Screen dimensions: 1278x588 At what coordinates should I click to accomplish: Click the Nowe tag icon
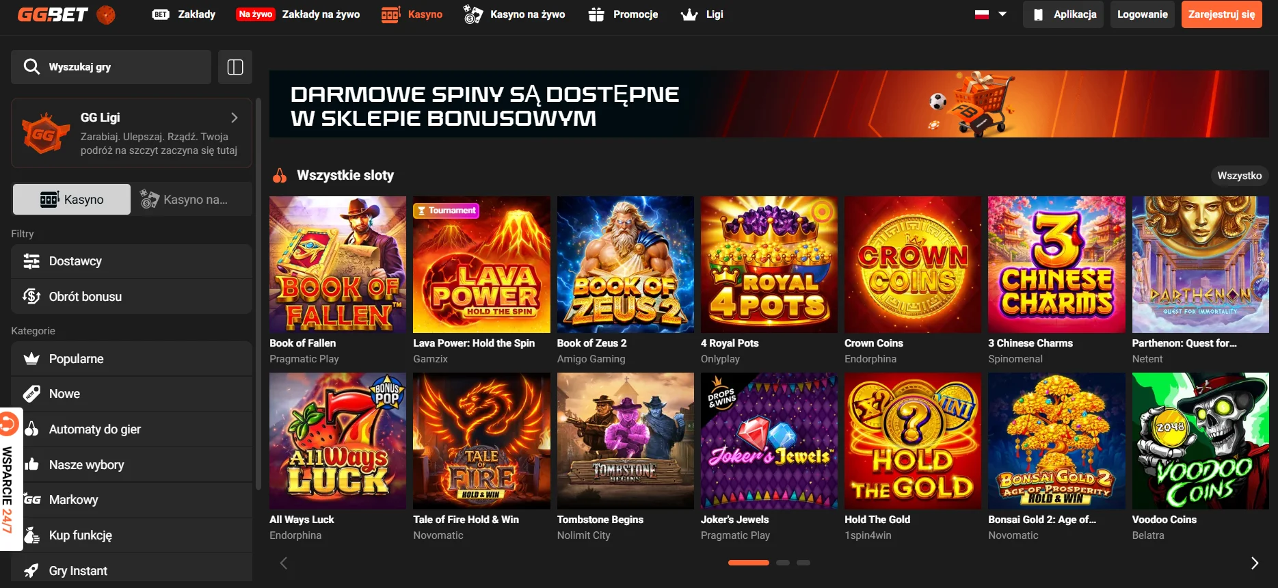31,394
